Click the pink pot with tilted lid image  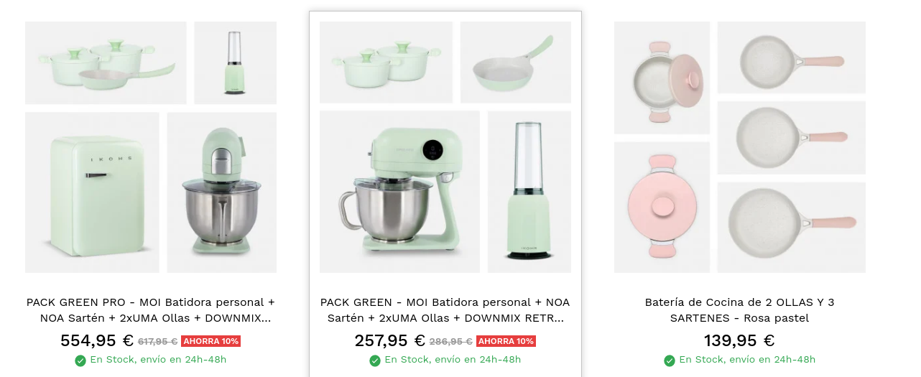[662, 78]
